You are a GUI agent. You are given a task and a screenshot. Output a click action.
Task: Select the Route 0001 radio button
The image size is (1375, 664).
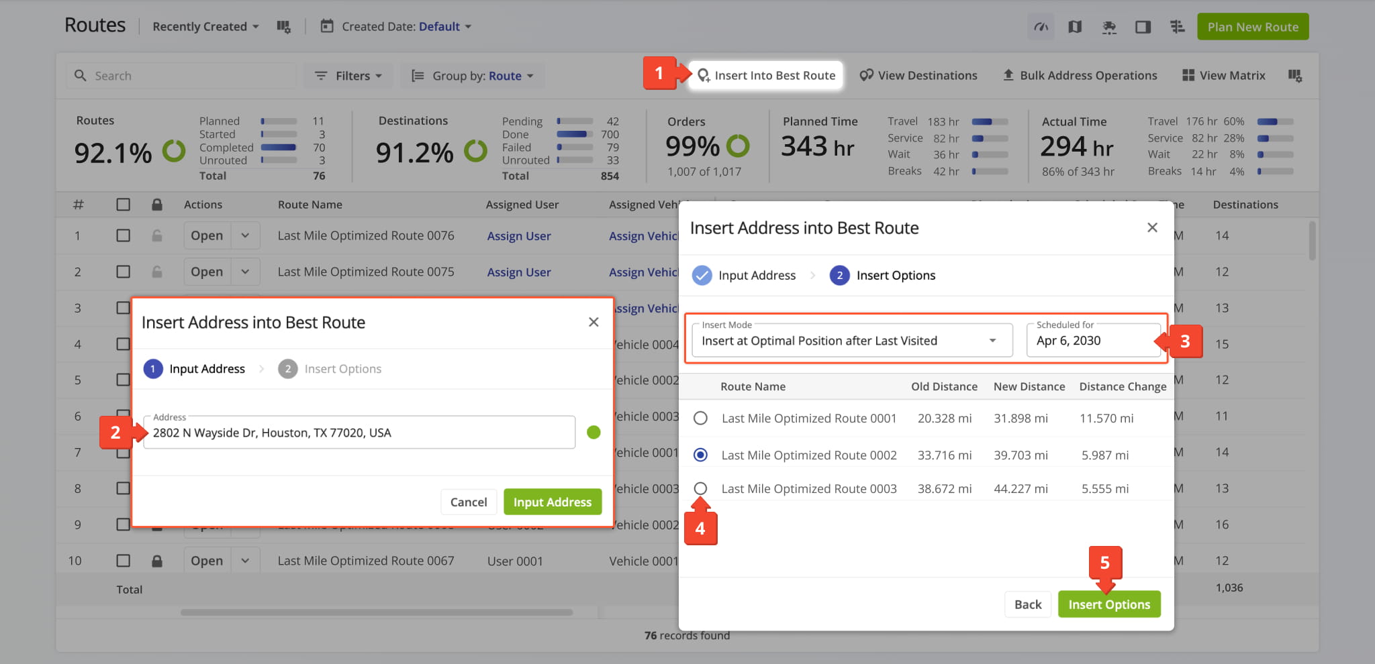700,418
